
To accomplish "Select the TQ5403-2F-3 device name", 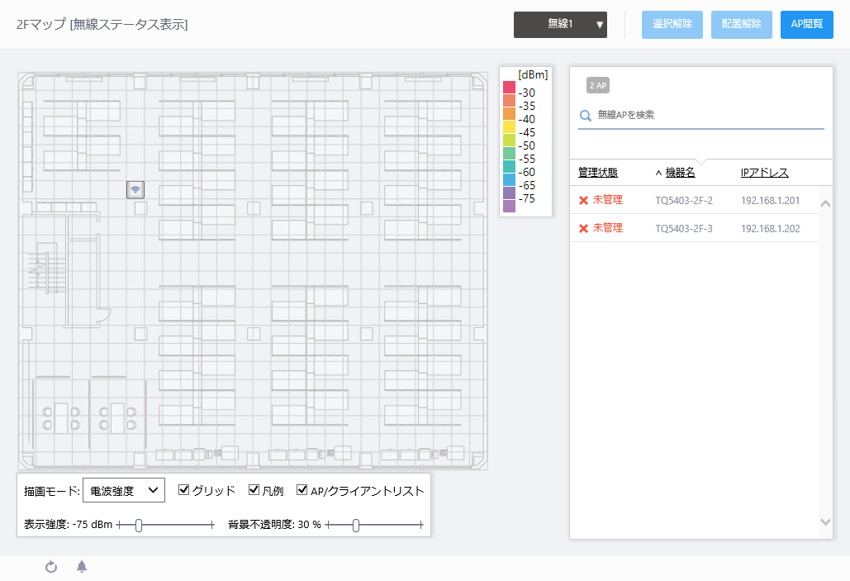I will [x=684, y=229].
